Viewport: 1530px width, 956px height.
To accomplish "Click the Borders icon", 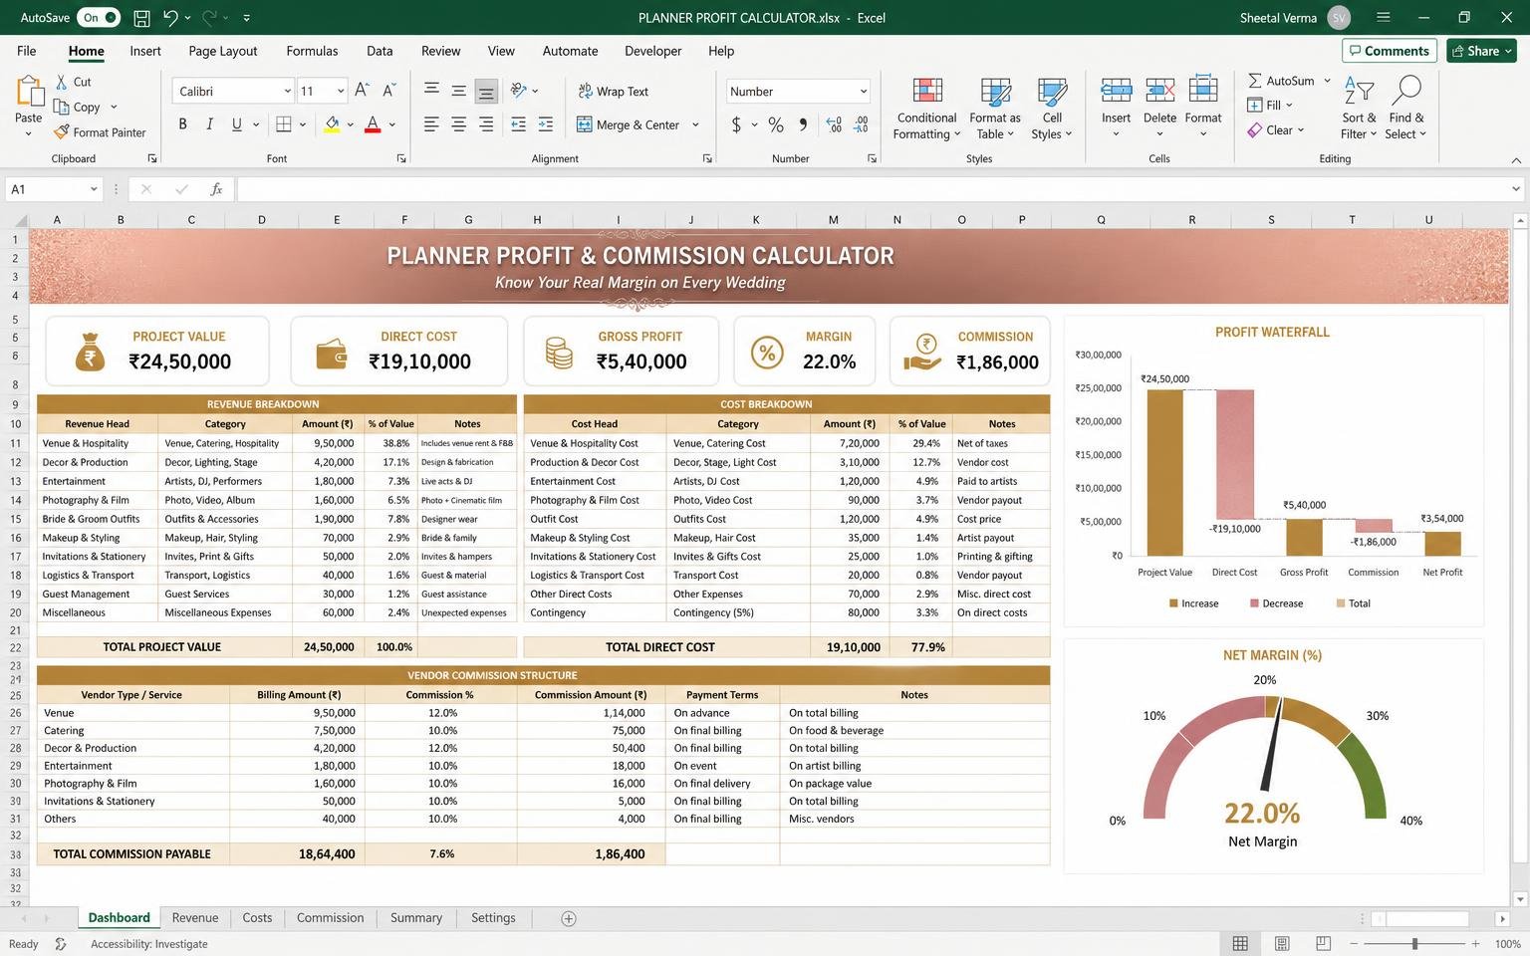I will pyautogui.click(x=283, y=124).
